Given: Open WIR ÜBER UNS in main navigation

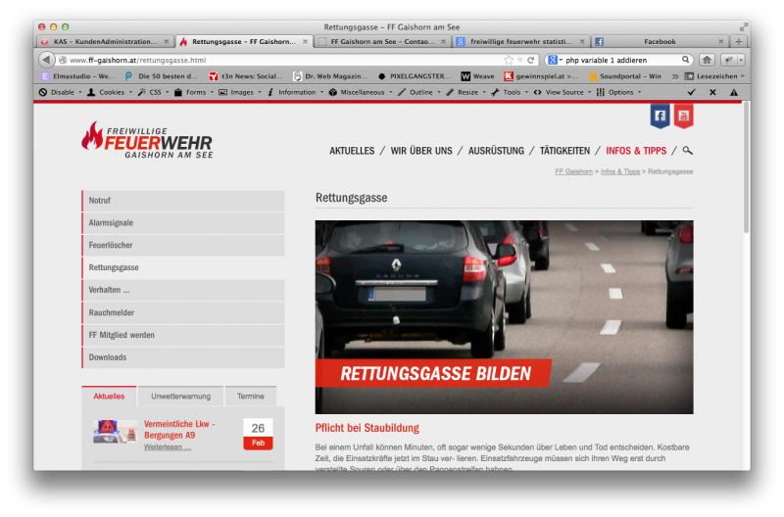Looking at the screenshot, I should click(421, 151).
